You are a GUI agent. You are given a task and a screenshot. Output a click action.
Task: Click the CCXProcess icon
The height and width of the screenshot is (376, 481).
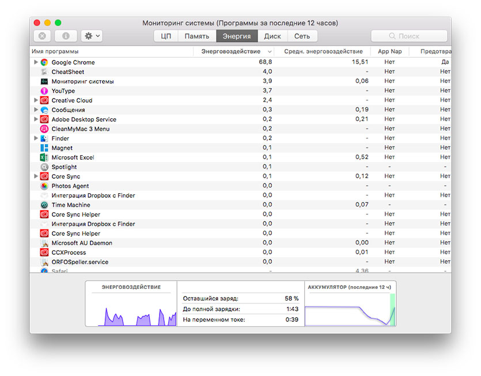tap(44, 253)
